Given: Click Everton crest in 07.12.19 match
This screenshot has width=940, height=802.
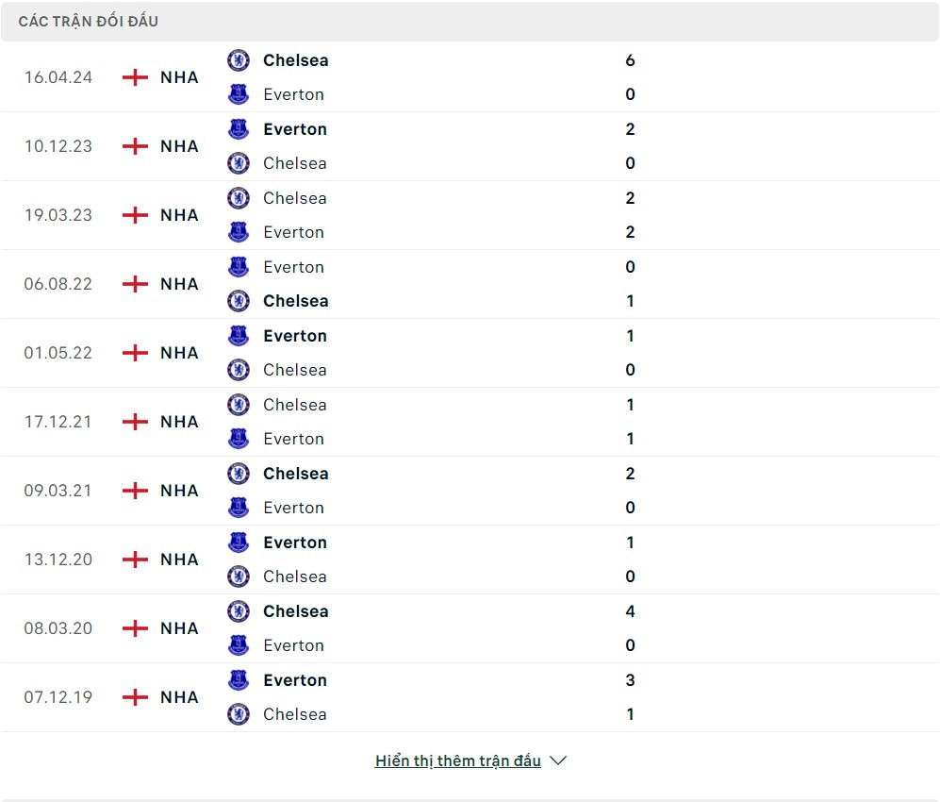Looking at the screenshot, I should tap(239, 680).
